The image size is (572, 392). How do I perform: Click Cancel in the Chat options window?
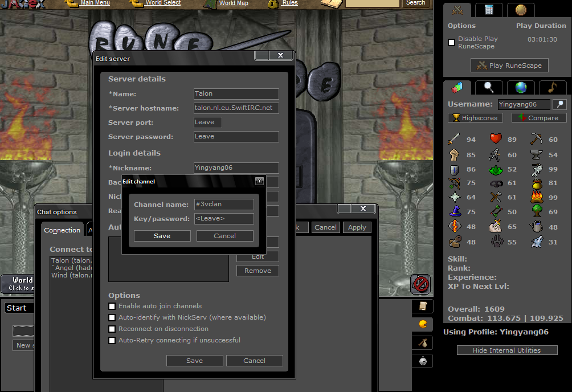[325, 227]
